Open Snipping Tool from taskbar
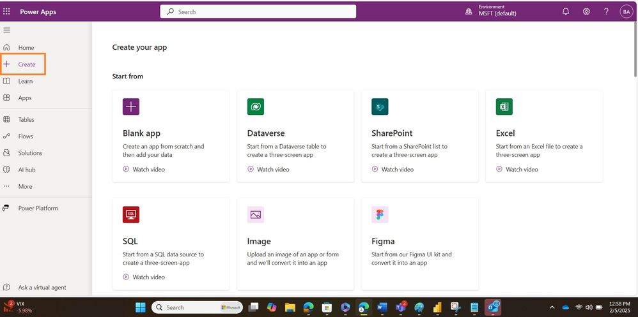 (x=456, y=307)
